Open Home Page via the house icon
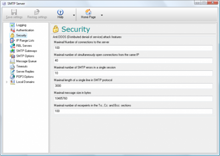Screen dimensions: 220x156 (x=88, y=12)
